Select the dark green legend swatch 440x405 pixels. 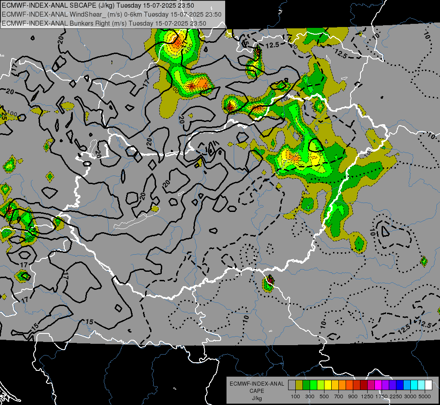pos(306,385)
